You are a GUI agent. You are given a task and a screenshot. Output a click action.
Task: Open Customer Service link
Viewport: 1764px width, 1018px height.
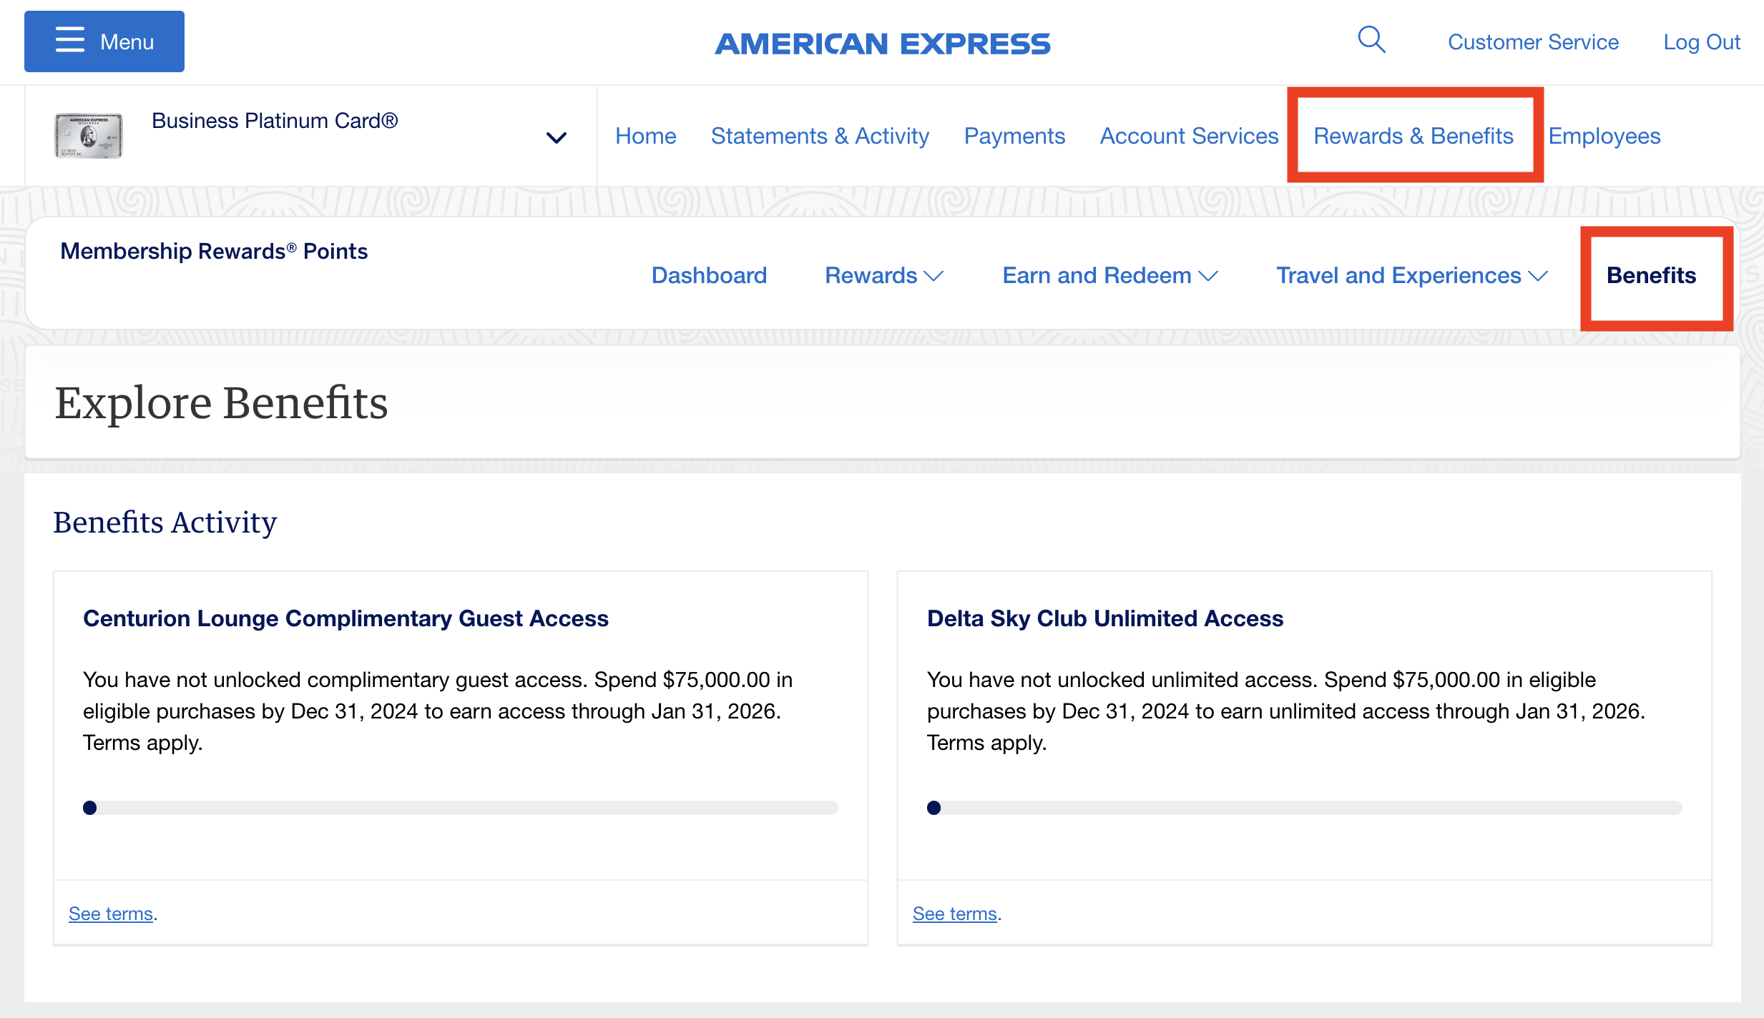[x=1533, y=42]
